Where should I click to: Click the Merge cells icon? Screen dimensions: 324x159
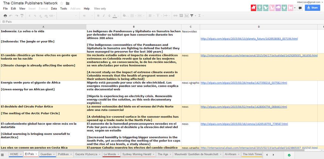point(139,16)
